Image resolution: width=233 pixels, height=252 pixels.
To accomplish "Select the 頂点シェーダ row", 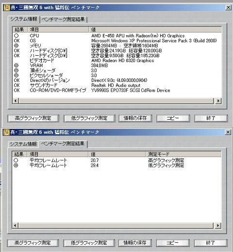I will tap(117, 70).
